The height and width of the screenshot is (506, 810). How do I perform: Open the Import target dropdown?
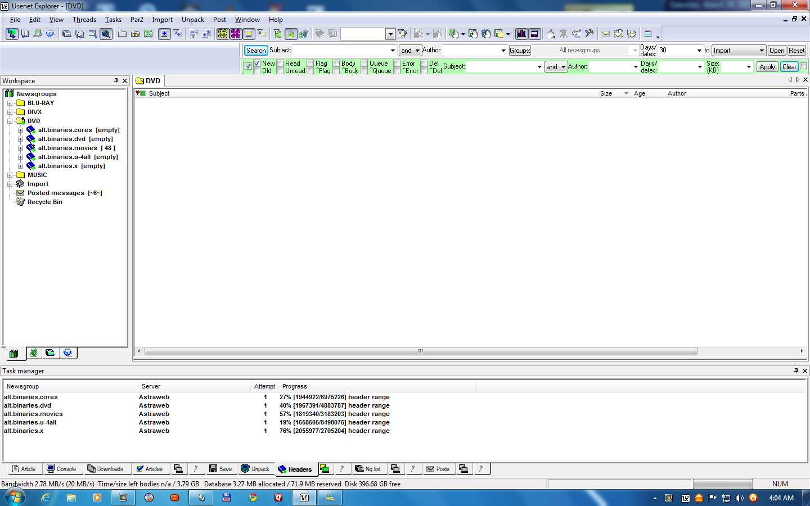pyautogui.click(x=762, y=51)
